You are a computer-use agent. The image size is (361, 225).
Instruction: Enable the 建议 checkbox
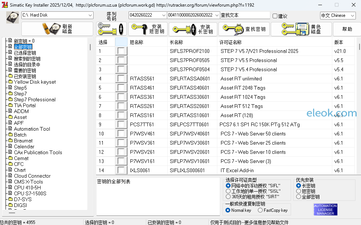275,16
